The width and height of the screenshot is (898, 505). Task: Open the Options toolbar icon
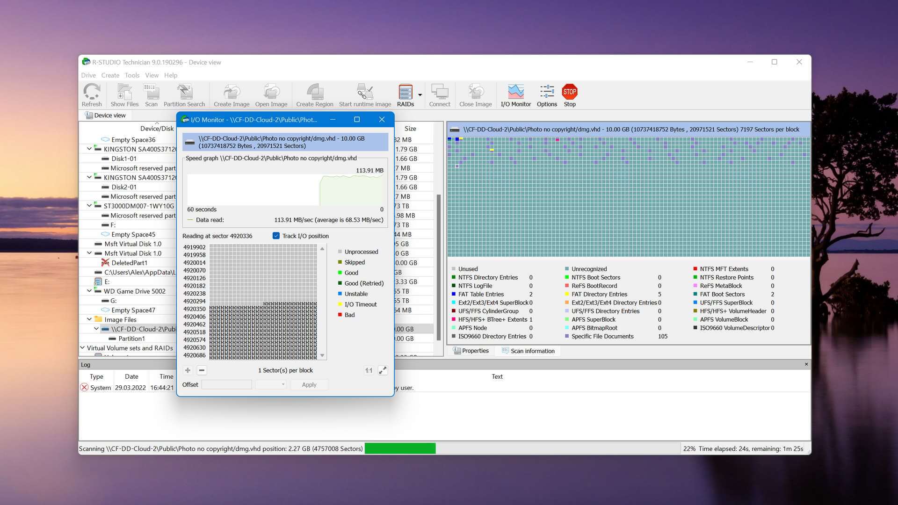pos(547,95)
